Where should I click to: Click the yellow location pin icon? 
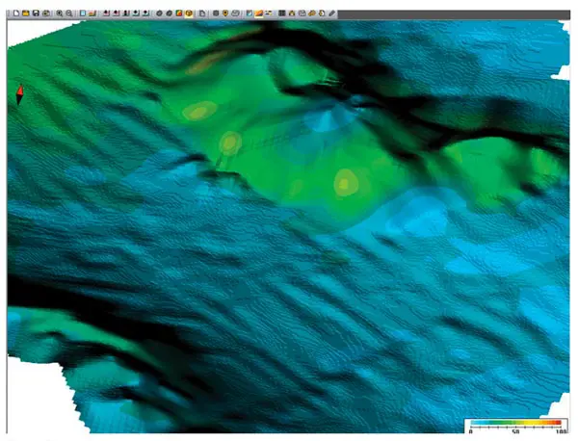pyautogui.click(x=225, y=13)
